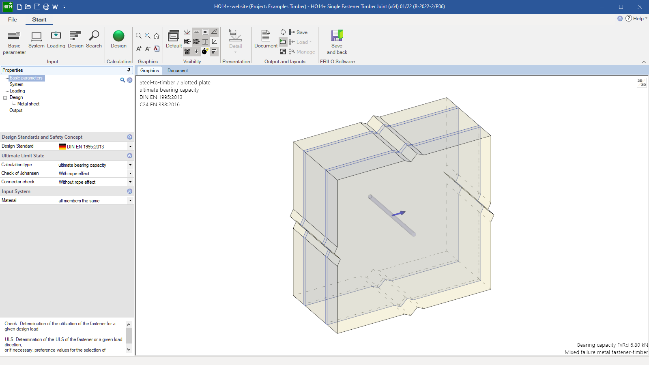Click the search icon in Properties panel

coord(122,80)
